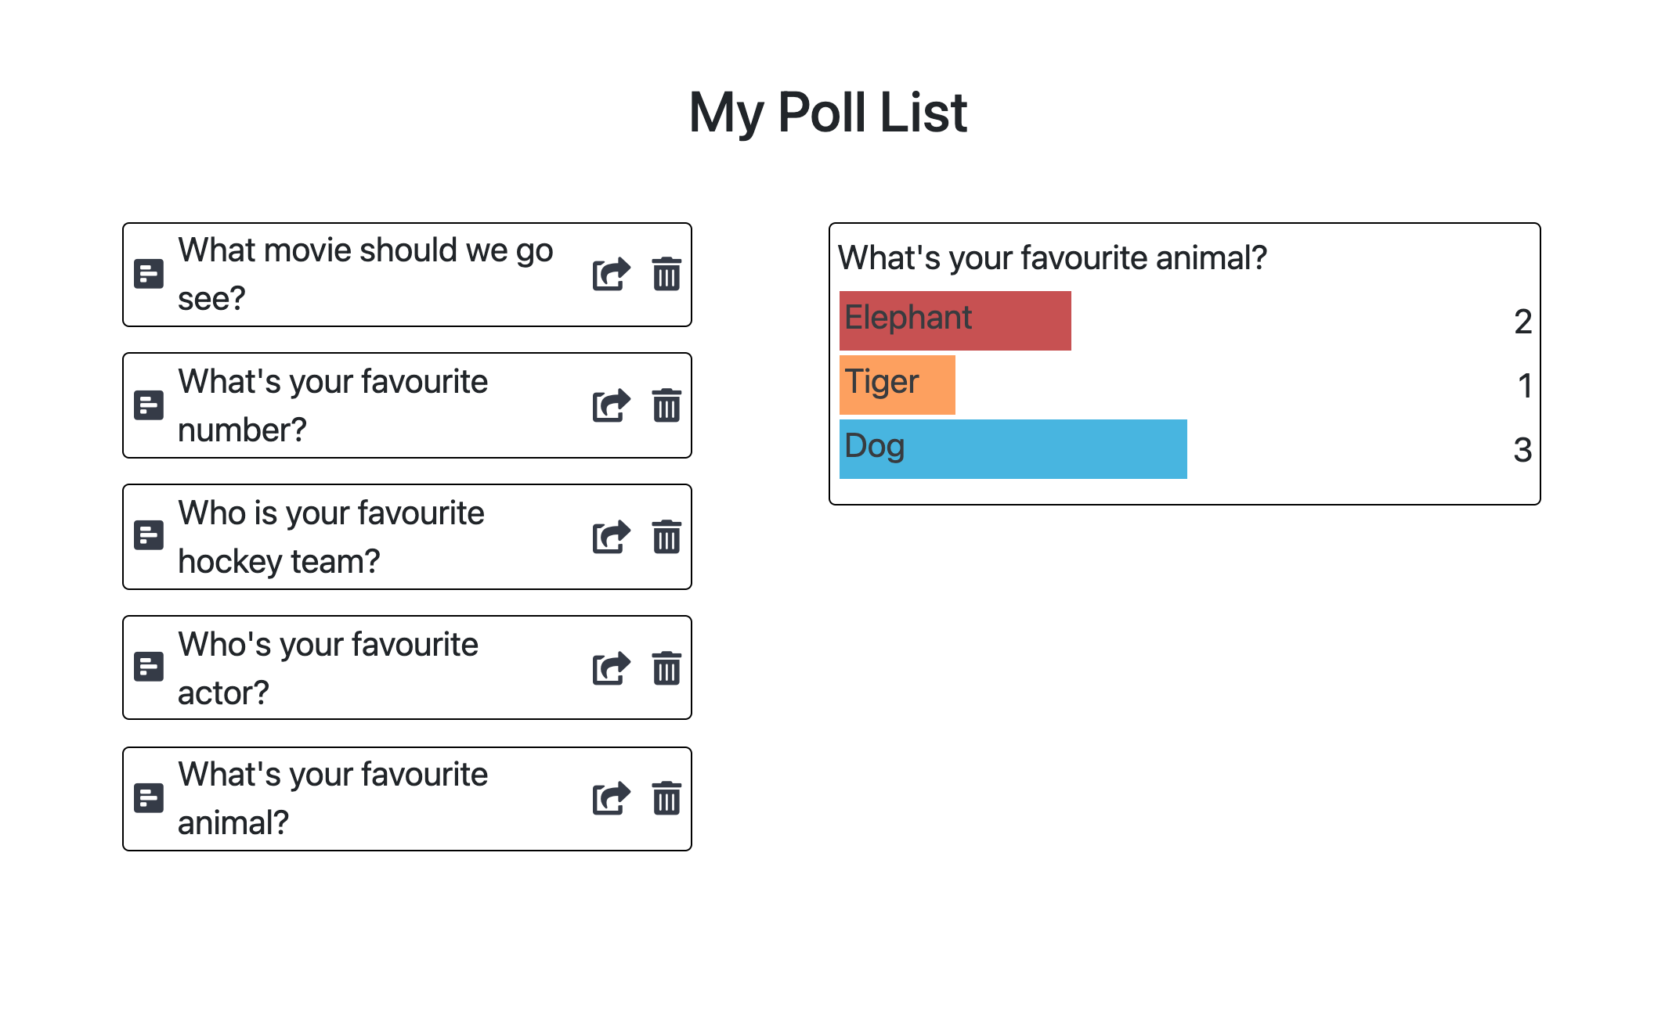Delete the favourite animal poll
Viewport: 1665px width, 1011px height.
tap(666, 799)
